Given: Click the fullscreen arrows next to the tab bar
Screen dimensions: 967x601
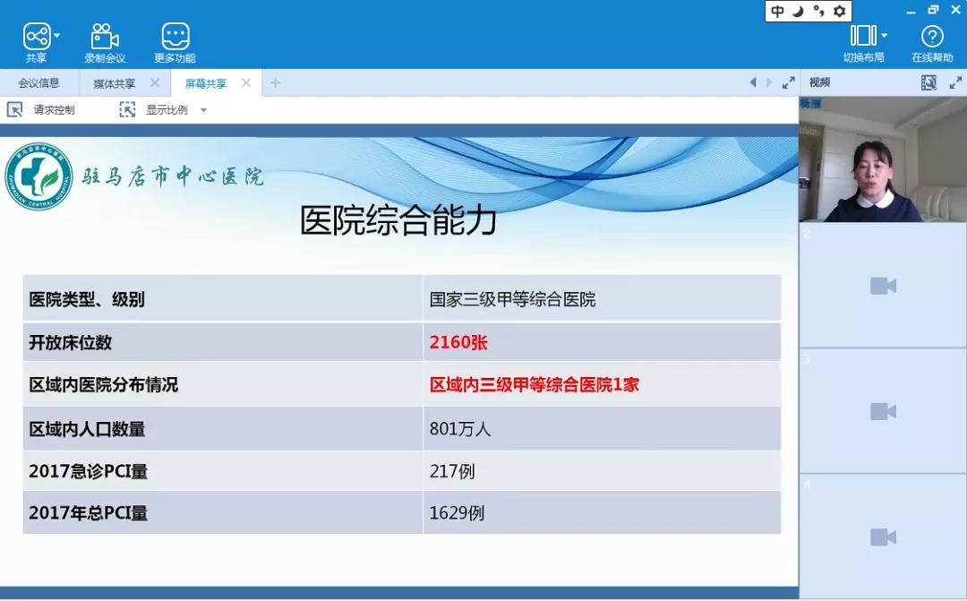Looking at the screenshot, I should [x=789, y=82].
